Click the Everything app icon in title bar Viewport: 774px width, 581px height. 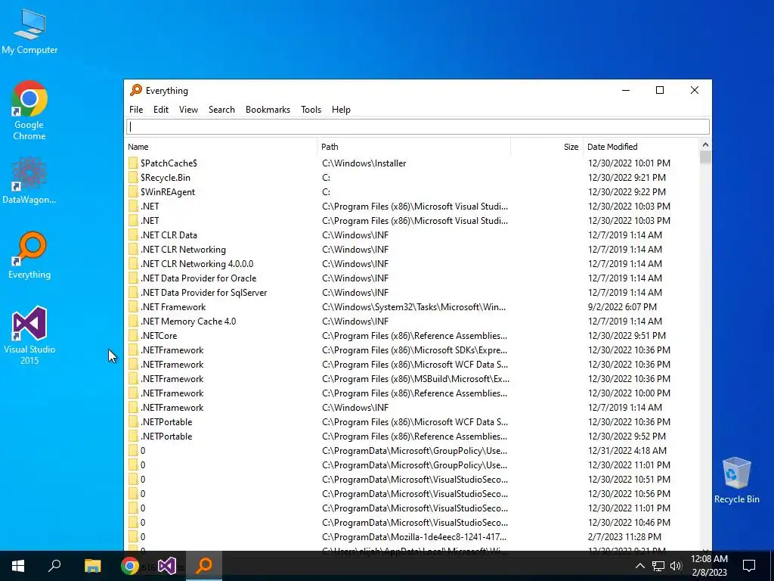136,90
